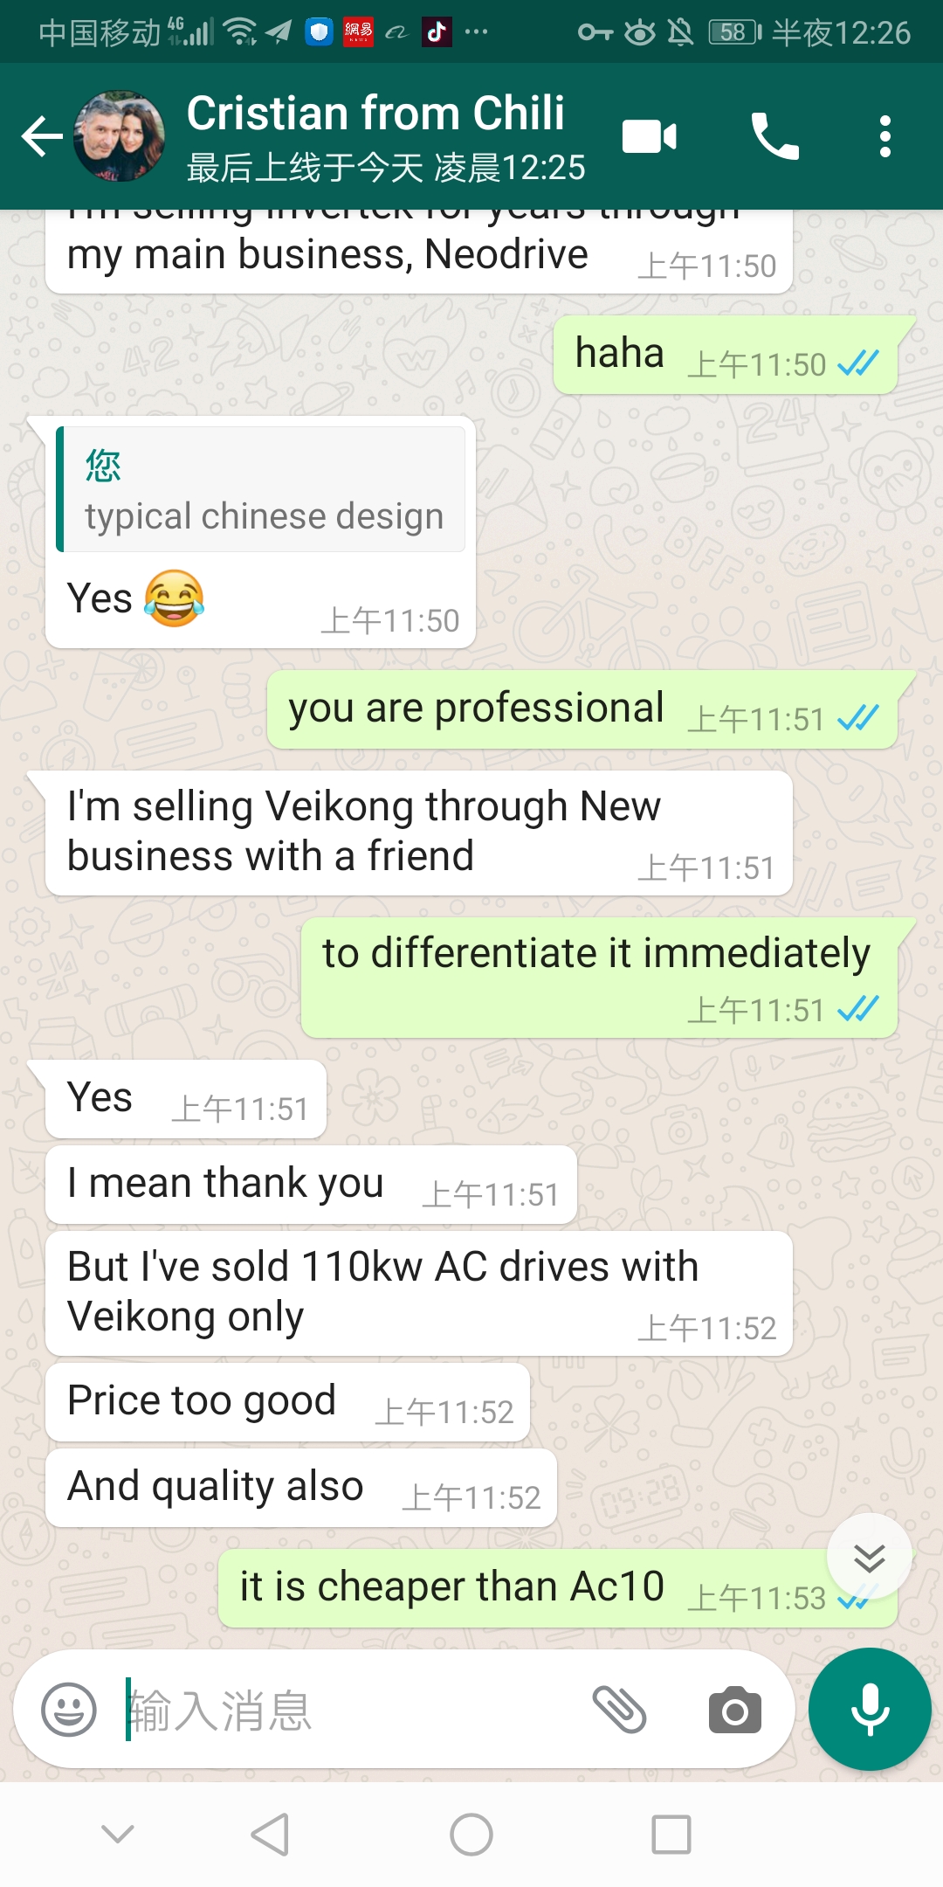Start a video call with Cristian
Image resolution: width=943 pixels, height=1887 pixels.
(649, 136)
